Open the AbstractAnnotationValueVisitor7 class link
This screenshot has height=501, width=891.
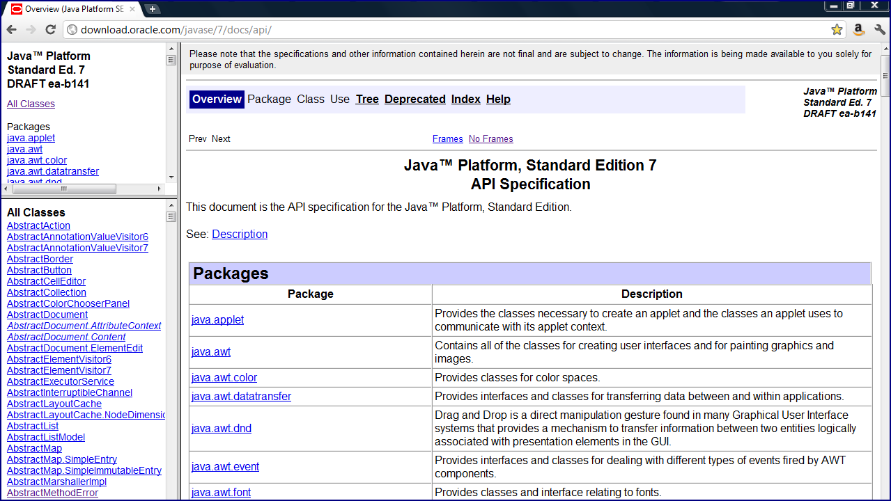(x=77, y=248)
